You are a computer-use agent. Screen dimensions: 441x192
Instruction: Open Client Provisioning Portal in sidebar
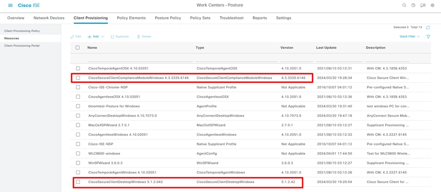(x=22, y=46)
